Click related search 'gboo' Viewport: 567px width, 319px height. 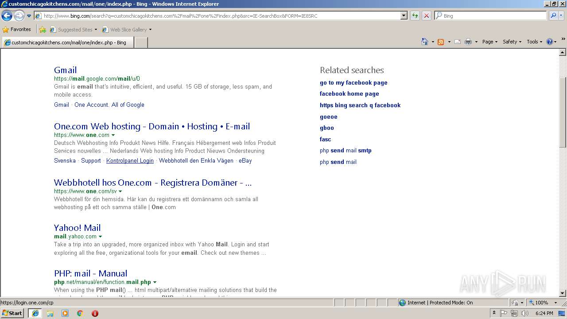pos(327,128)
